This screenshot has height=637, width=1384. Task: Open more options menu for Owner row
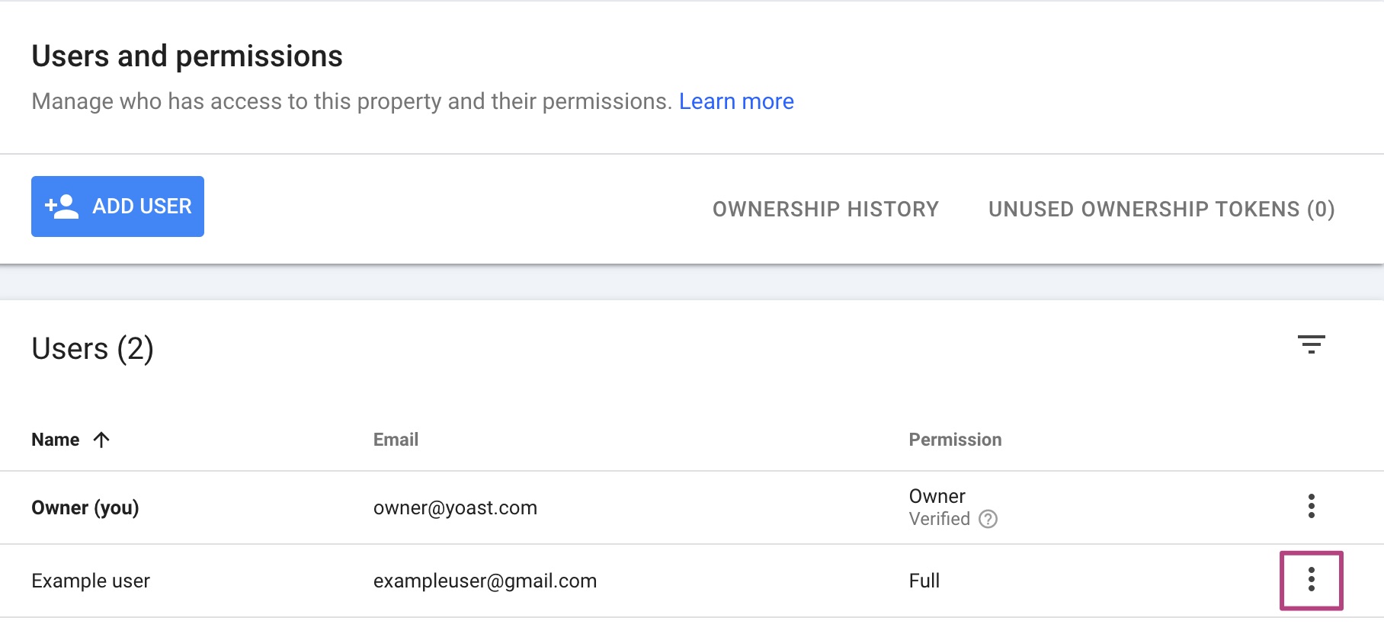(x=1311, y=506)
